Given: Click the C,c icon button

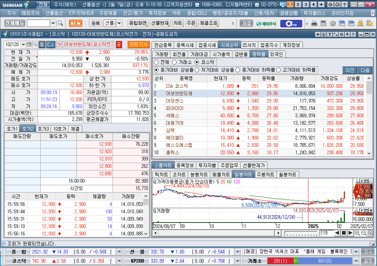Looking at the screenshot, I should coord(51,45).
